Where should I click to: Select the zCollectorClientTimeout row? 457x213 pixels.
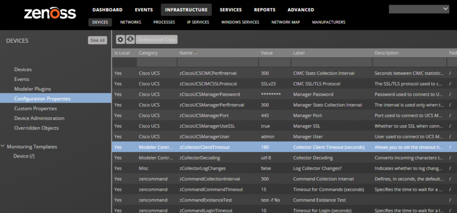coord(284,147)
